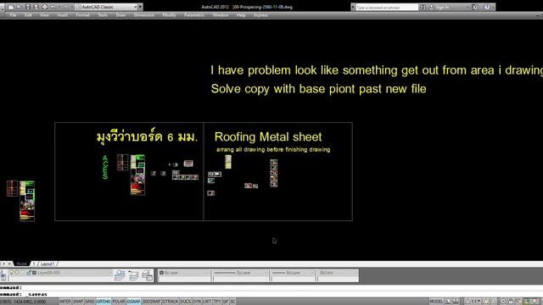This screenshot has width=543, height=305.
Task: Toggle POLAR tracking in status bar
Action: pyautogui.click(x=119, y=302)
